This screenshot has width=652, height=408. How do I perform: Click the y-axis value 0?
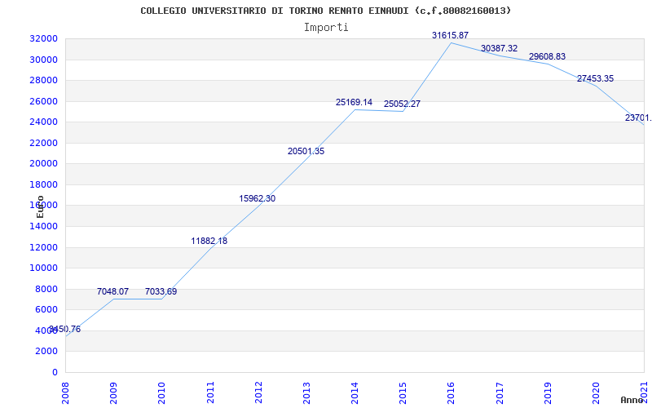pos(55,372)
